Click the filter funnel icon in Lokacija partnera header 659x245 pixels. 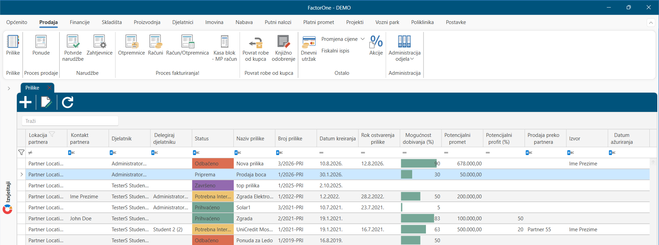[x=52, y=134]
